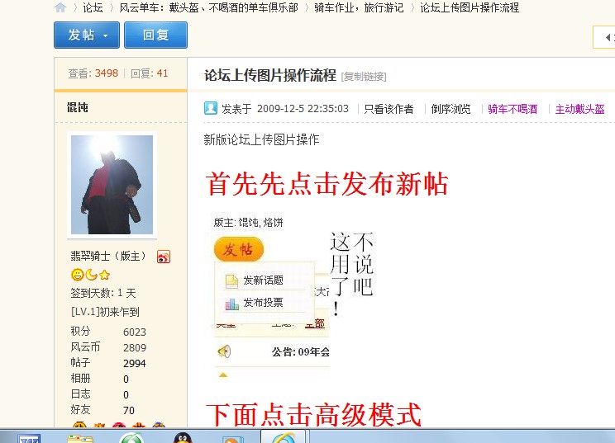Image resolution: width=615 pixels, height=443 pixels.
Task: Select the text [LV.1]初来乍到
Action: pos(105,312)
